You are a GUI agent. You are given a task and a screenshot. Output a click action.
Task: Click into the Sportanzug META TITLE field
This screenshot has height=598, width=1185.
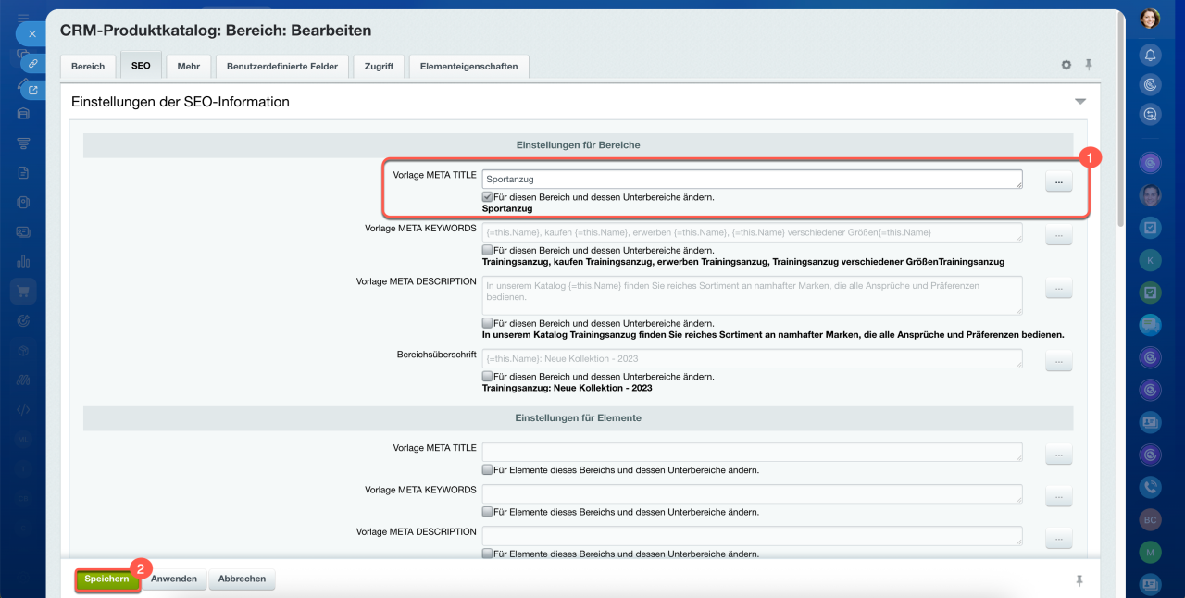click(751, 180)
